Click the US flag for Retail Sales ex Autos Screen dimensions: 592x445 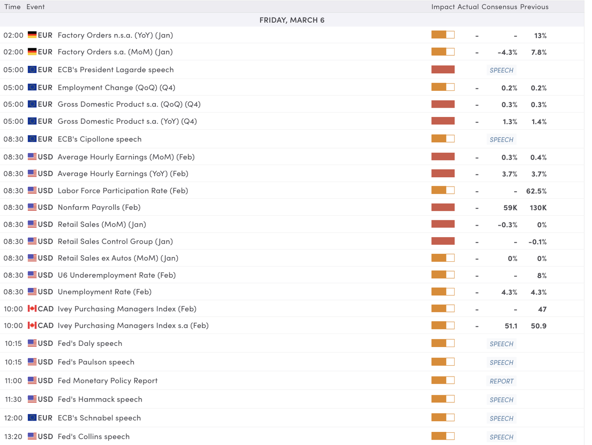tap(32, 258)
